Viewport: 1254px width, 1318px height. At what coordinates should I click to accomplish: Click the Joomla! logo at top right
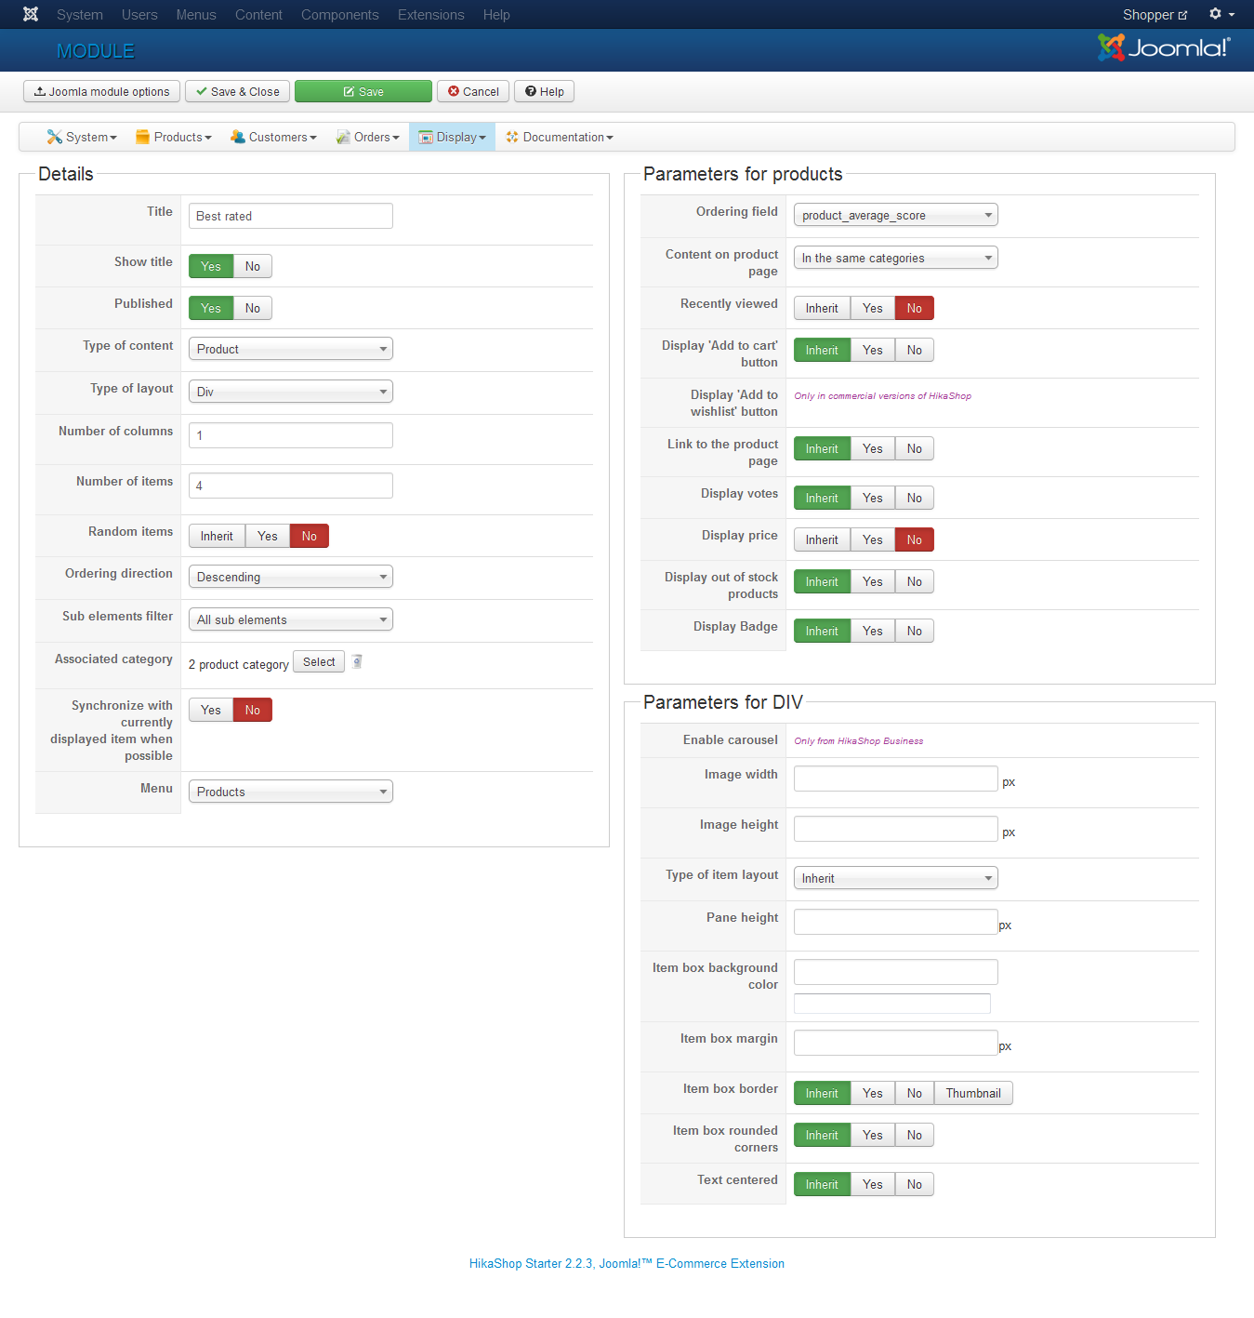tap(1164, 47)
